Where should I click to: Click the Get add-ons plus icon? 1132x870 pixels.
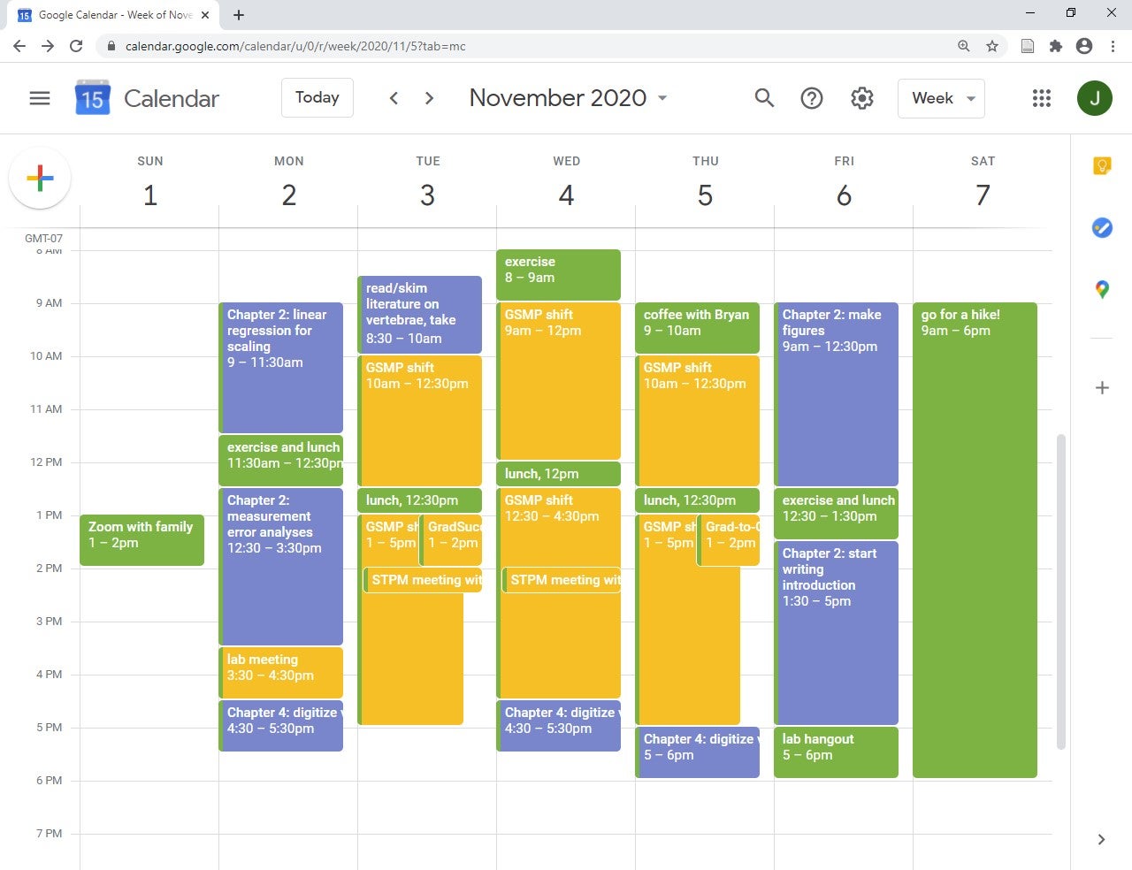pos(1101,387)
